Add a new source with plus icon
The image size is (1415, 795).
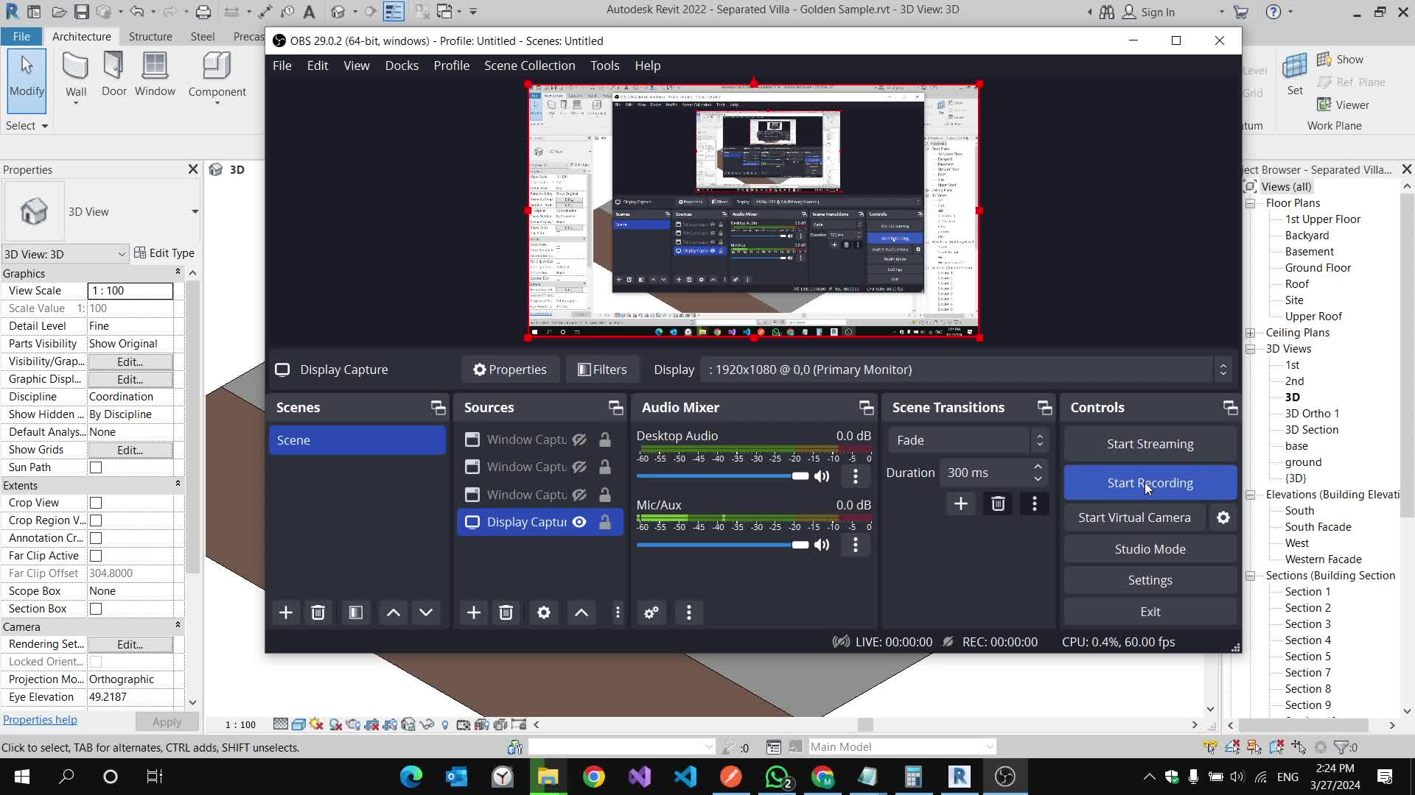(x=473, y=612)
